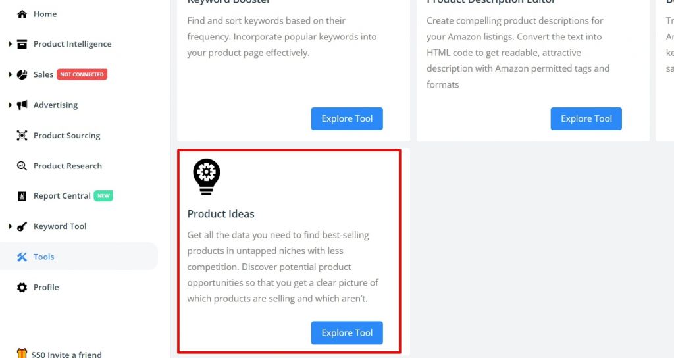Expand the Advertising submenu arrow
Screen dimensions: 674x358
click(11, 105)
